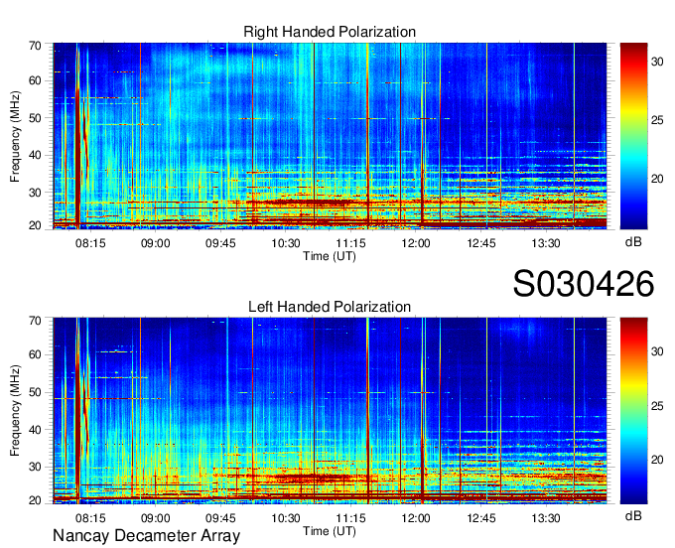Select 11:15 tick under Right Handed plot
Viewport: 675px width, 548px height.
[x=350, y=243]
